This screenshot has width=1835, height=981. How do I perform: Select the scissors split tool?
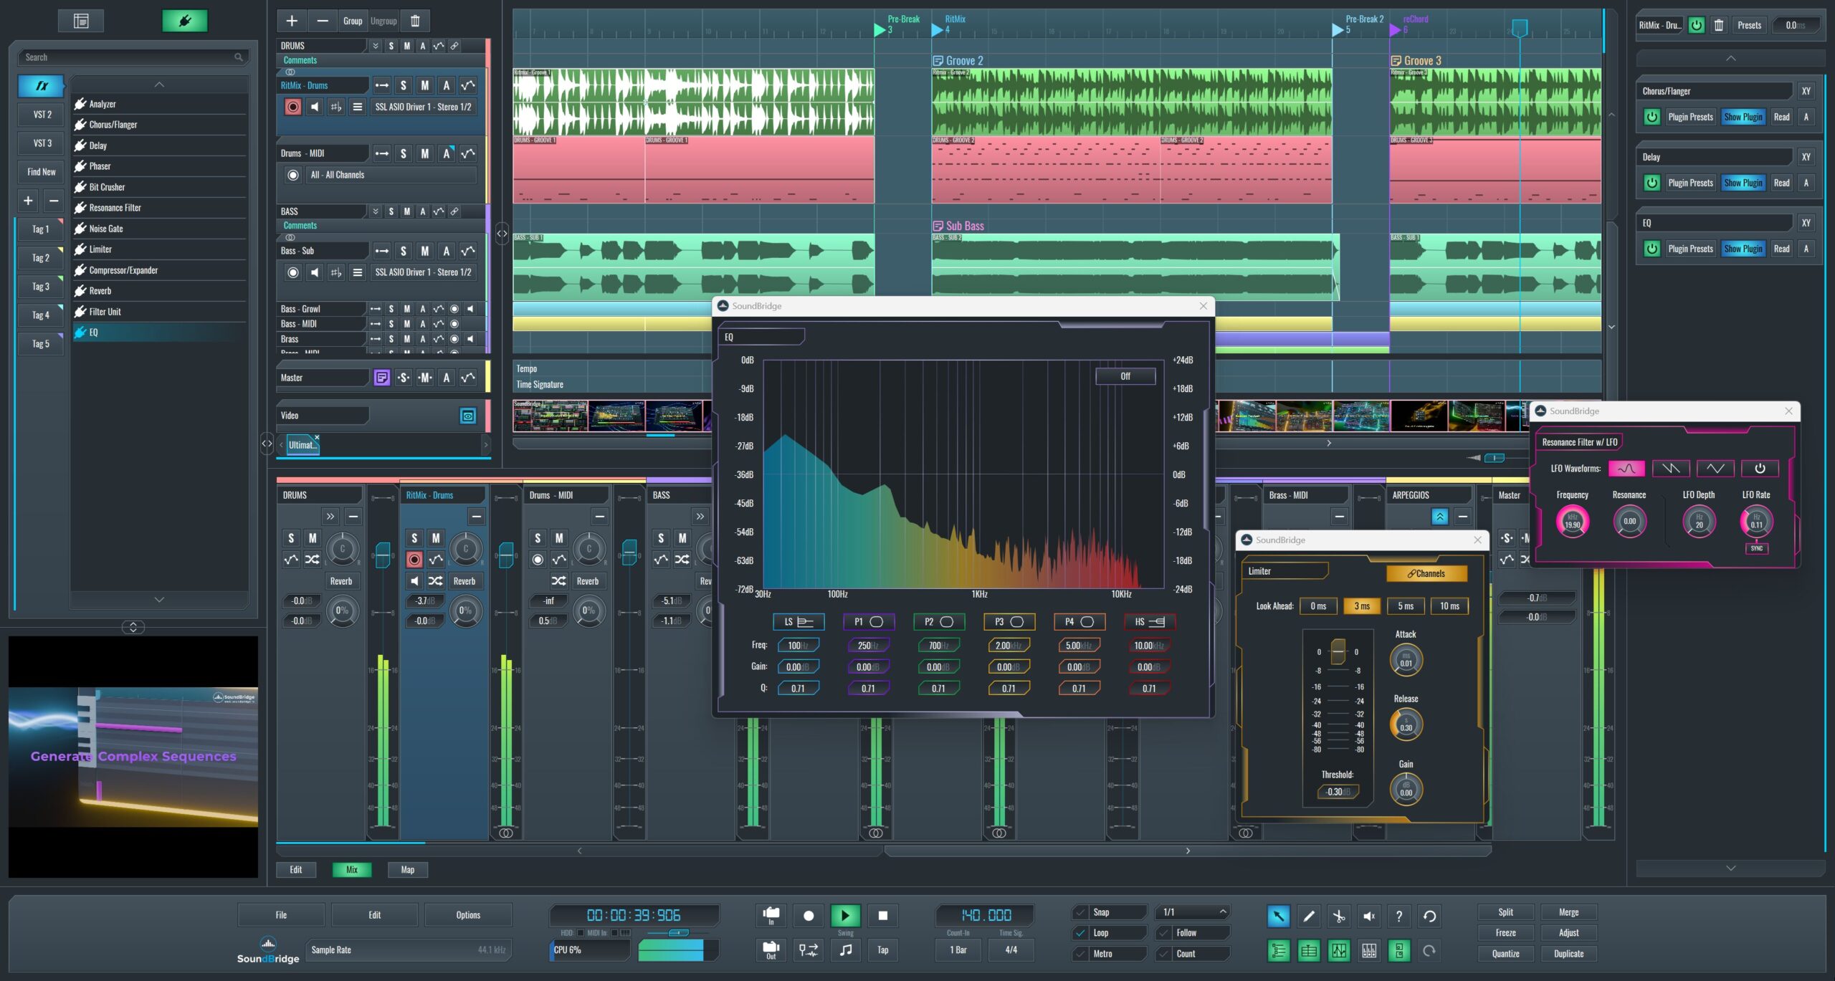click(x=1339, y=915)
